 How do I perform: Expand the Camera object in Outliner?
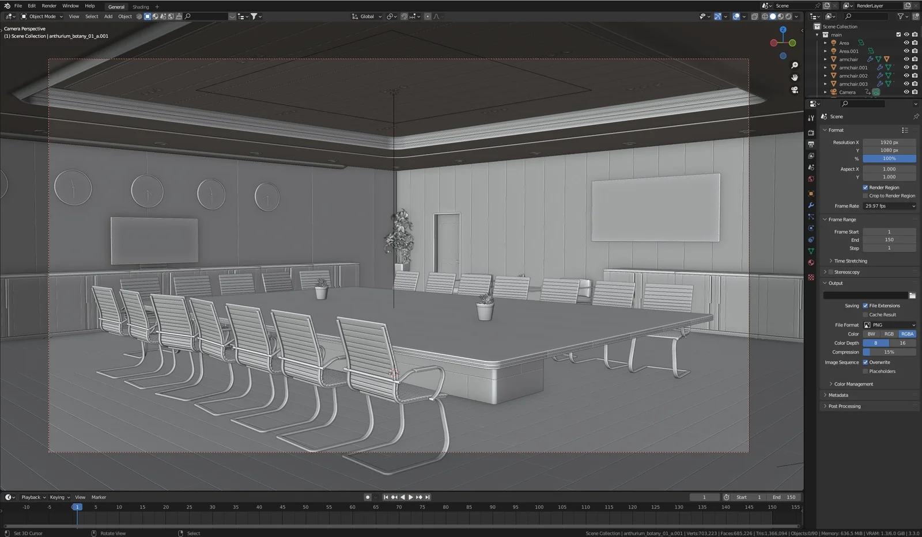pos(825,92)
